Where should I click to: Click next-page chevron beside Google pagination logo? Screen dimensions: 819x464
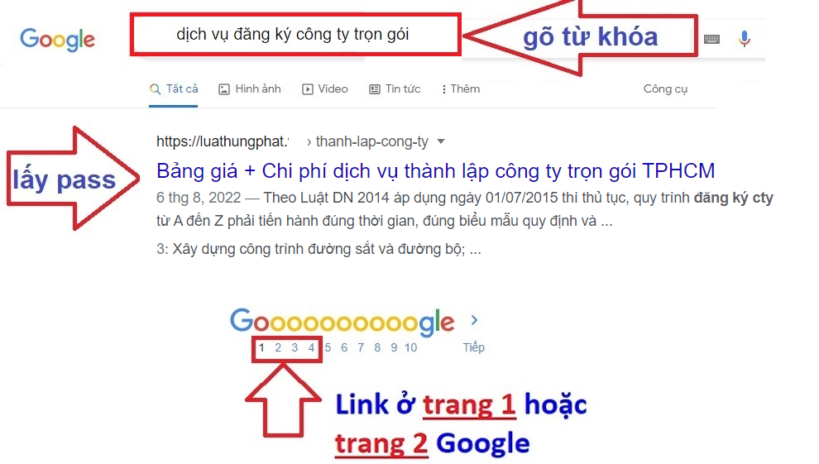pyautogui.click(x=474, y=320)
